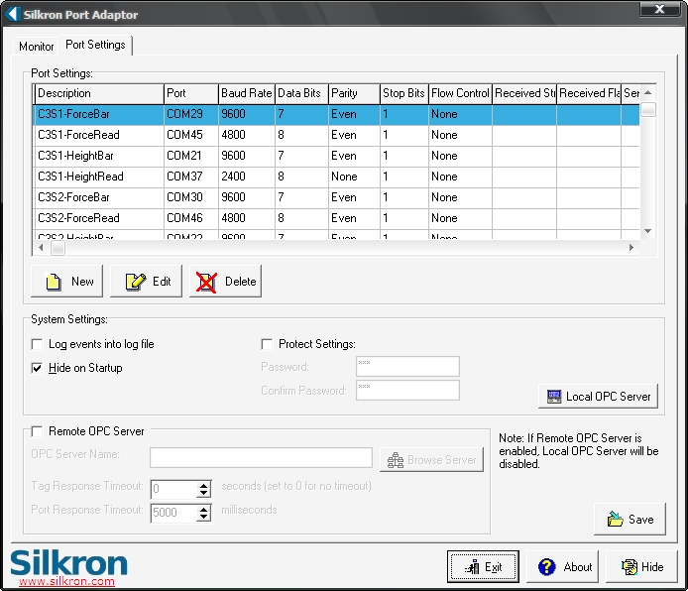This screenshot has height=591, width=688.
Task: Click the OPC Server Name field
Action: click(x=261, y=457)
